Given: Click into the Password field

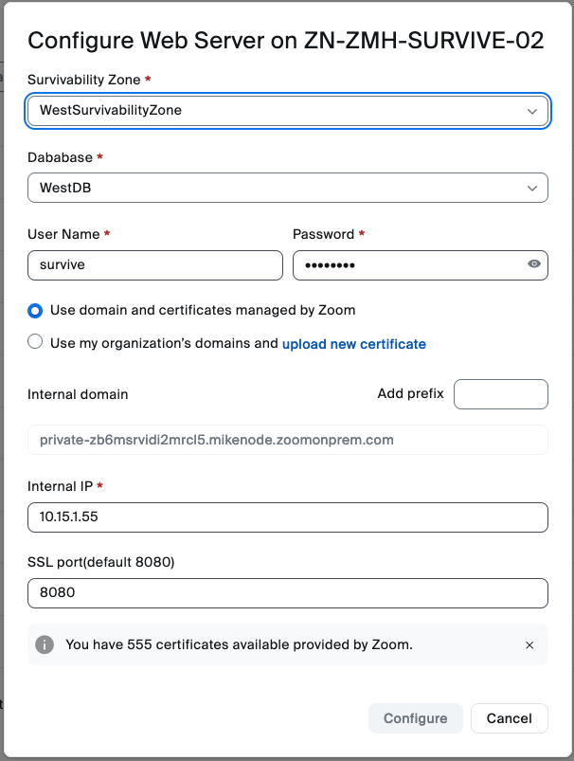Looking at the screenshot, I should point(407,265).
